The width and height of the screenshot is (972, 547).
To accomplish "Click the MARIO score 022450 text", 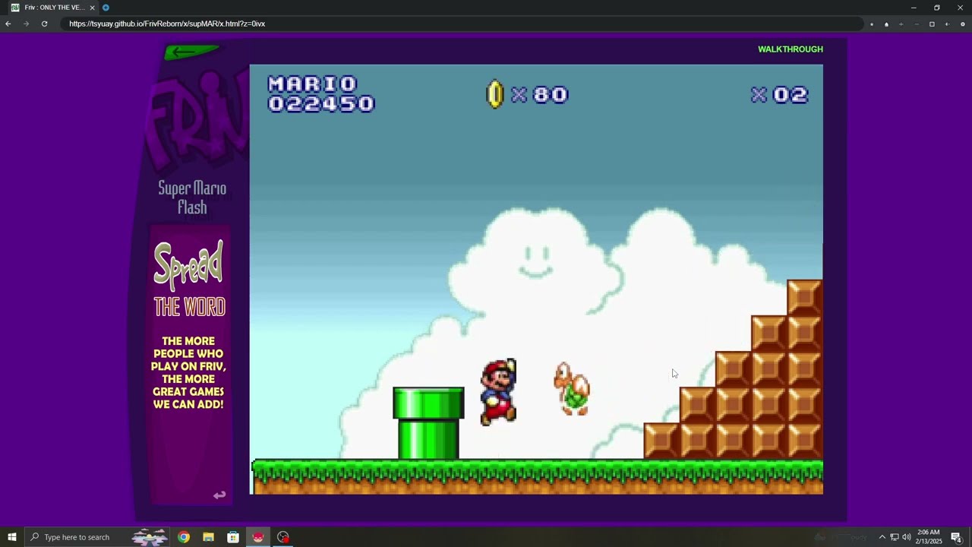I will (321, 94).
